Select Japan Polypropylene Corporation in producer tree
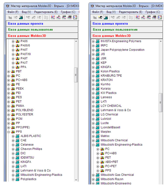 coord(122,50)
